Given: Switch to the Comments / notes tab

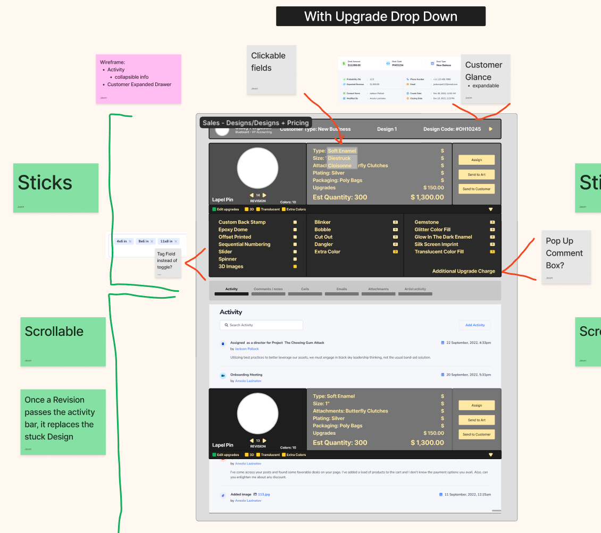Looking at the screenshot, I should tap(268, 291).
